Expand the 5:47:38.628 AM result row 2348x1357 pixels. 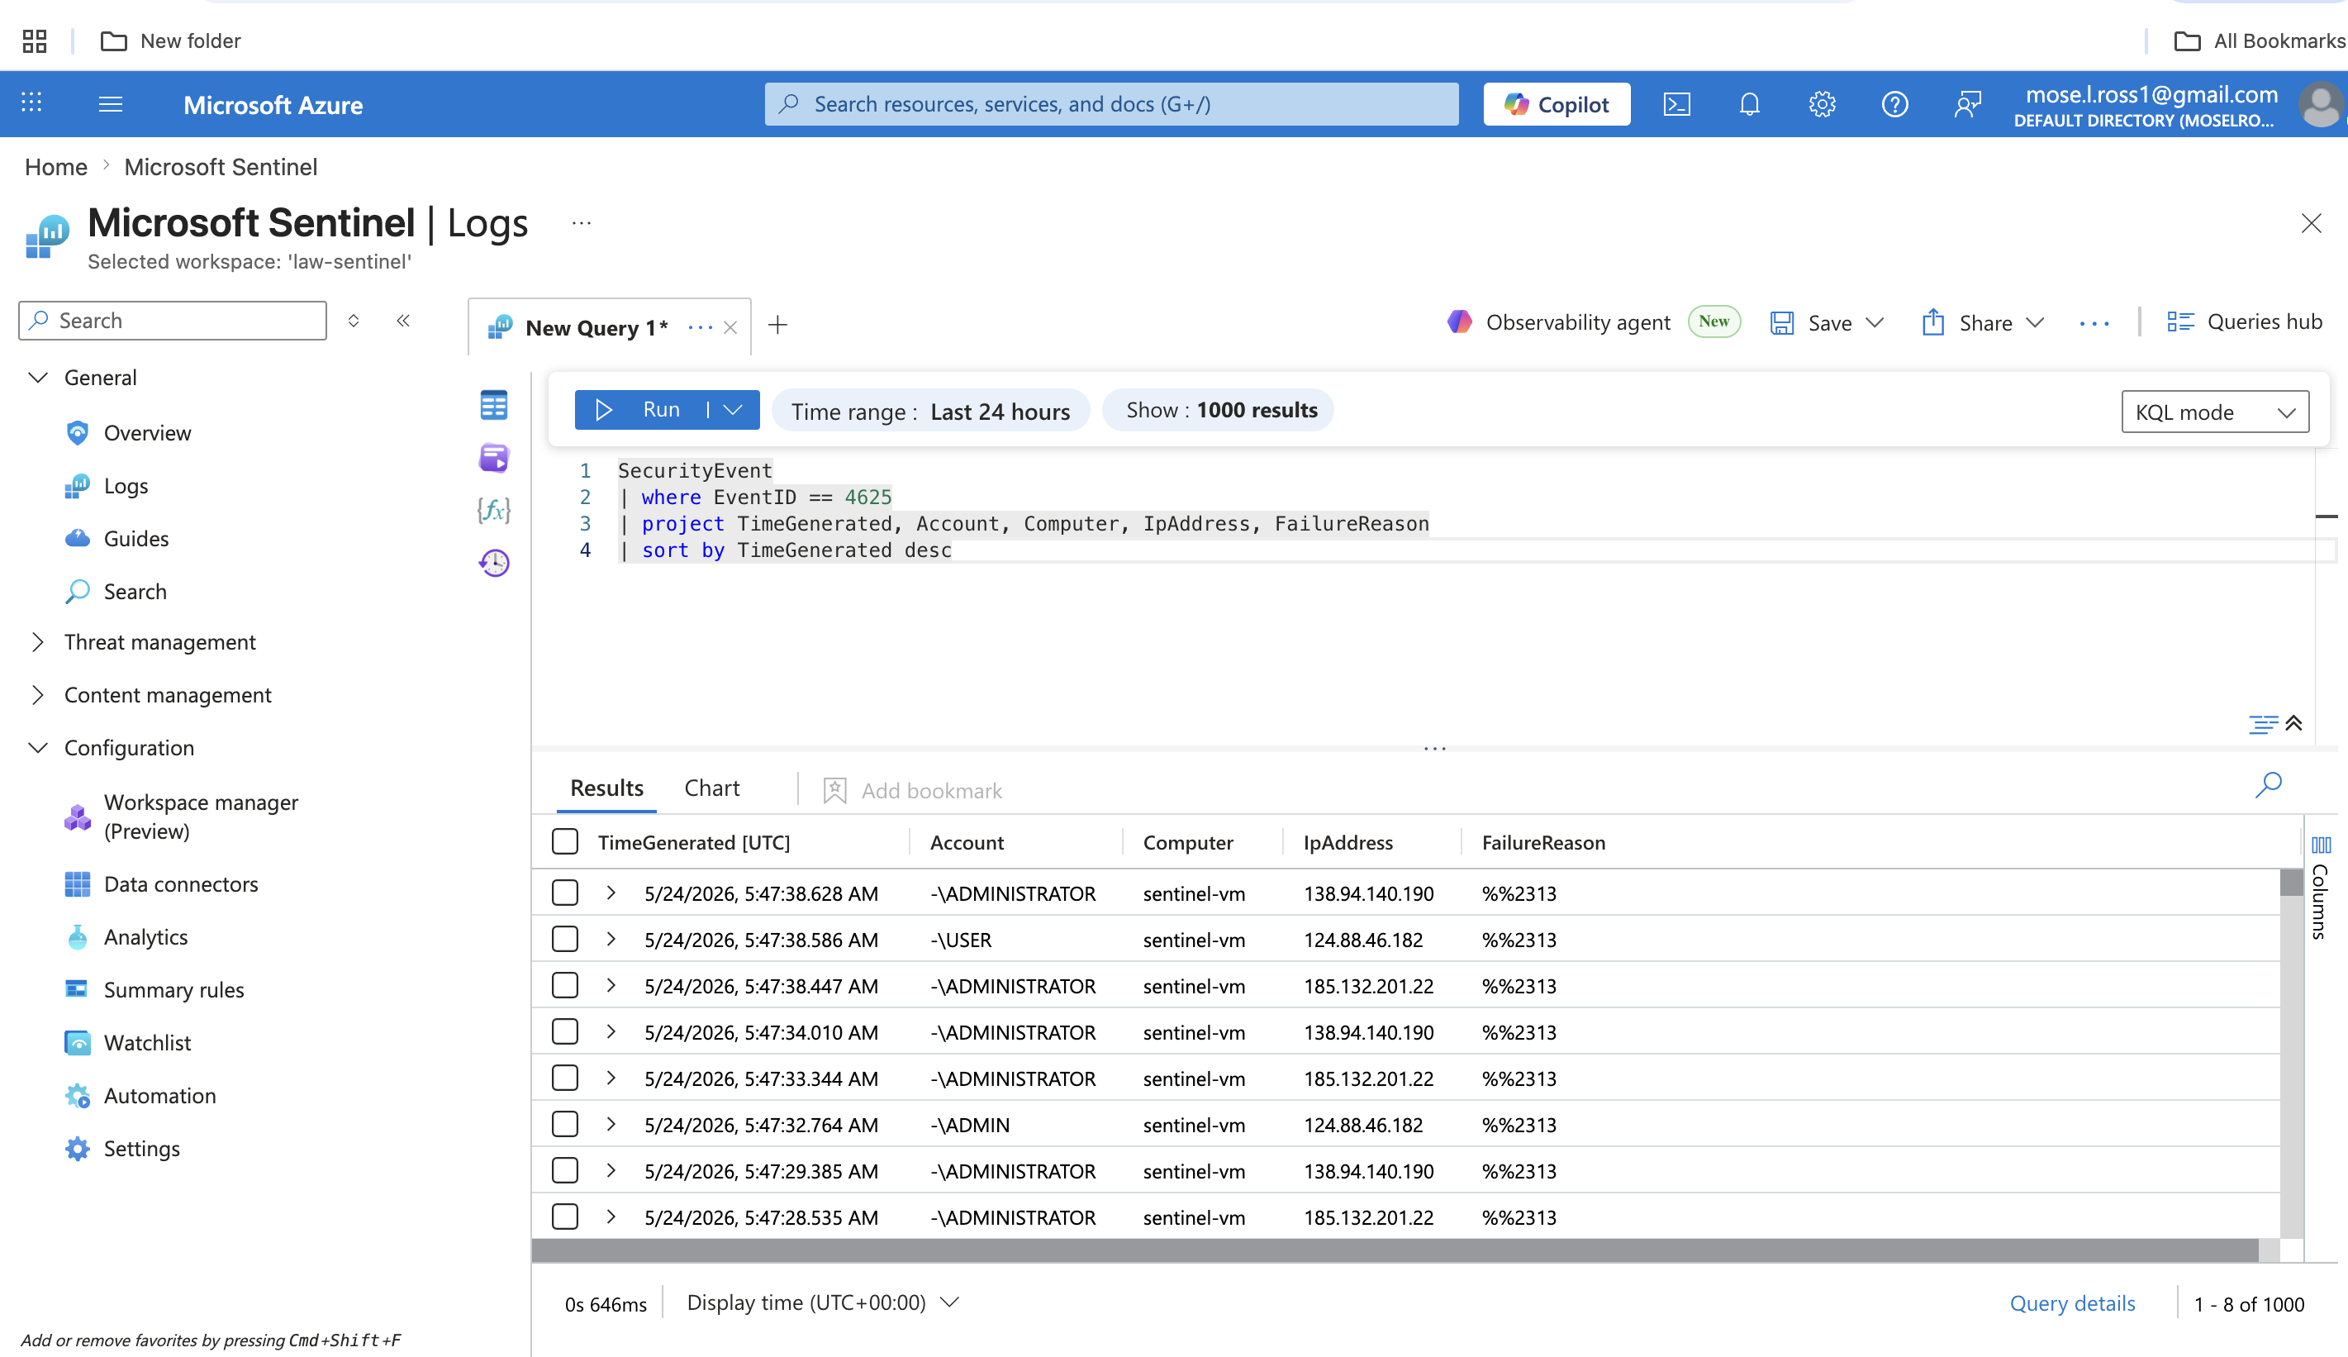point(611,893)
